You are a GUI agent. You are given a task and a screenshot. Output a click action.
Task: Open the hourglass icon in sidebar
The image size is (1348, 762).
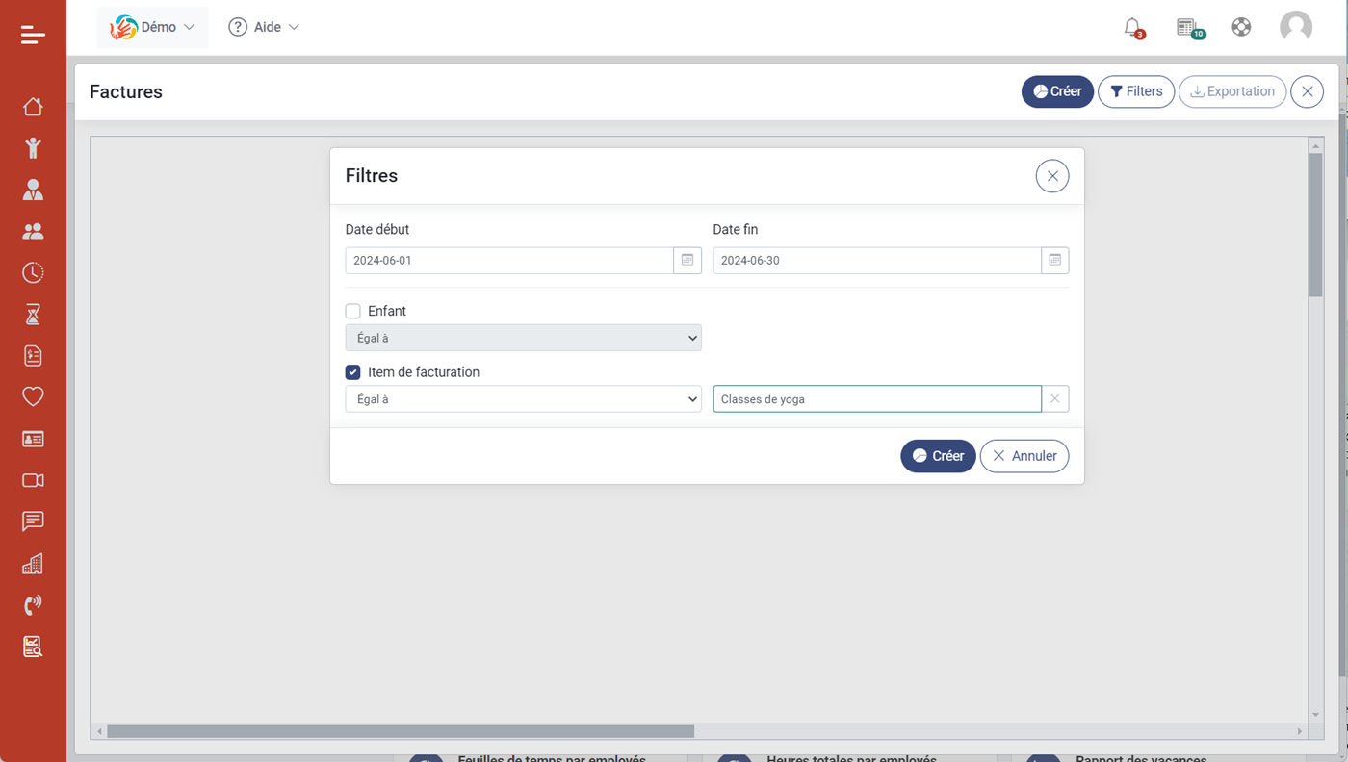[x=33, y=315]
